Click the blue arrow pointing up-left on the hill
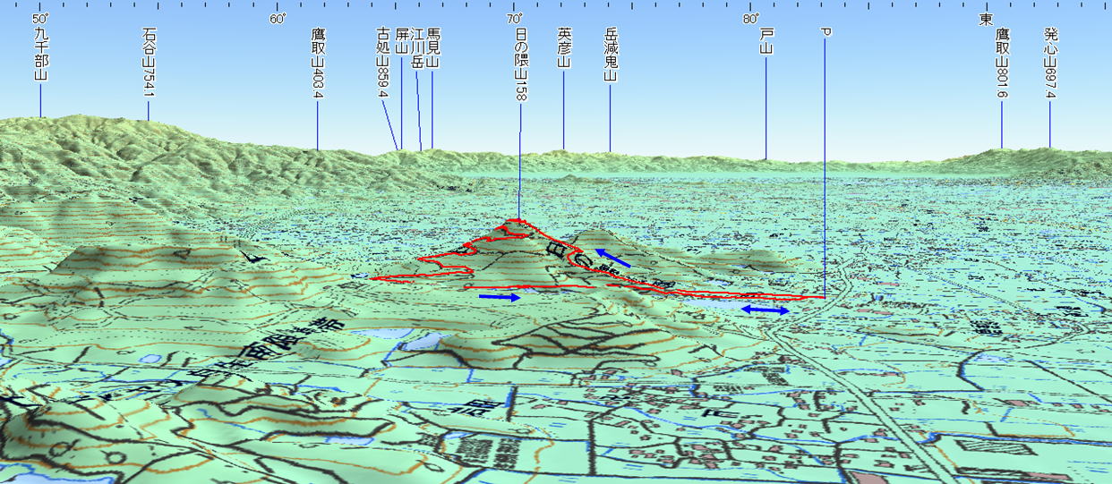Viewport: 1112px width, 484px height. (614, 258)
